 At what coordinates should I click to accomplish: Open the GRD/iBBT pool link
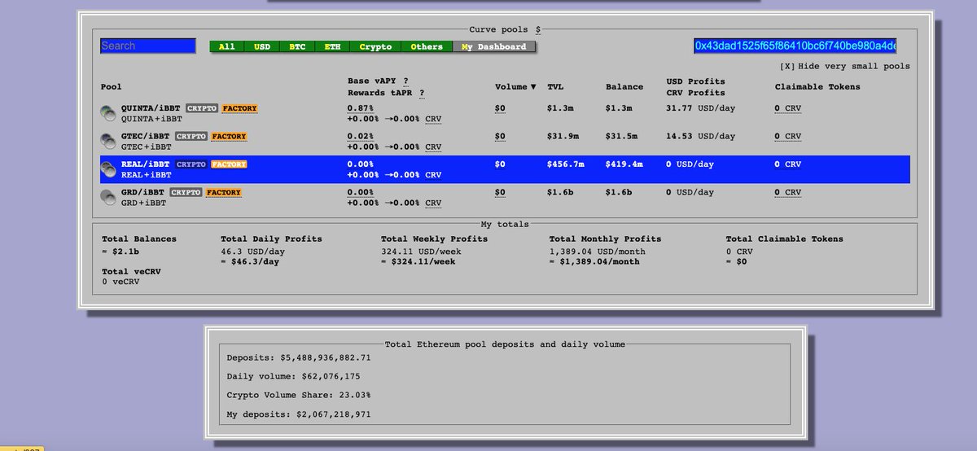[x=143, y=192]
